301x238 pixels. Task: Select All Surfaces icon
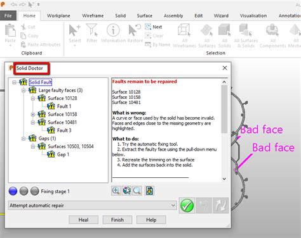(207, 30)
